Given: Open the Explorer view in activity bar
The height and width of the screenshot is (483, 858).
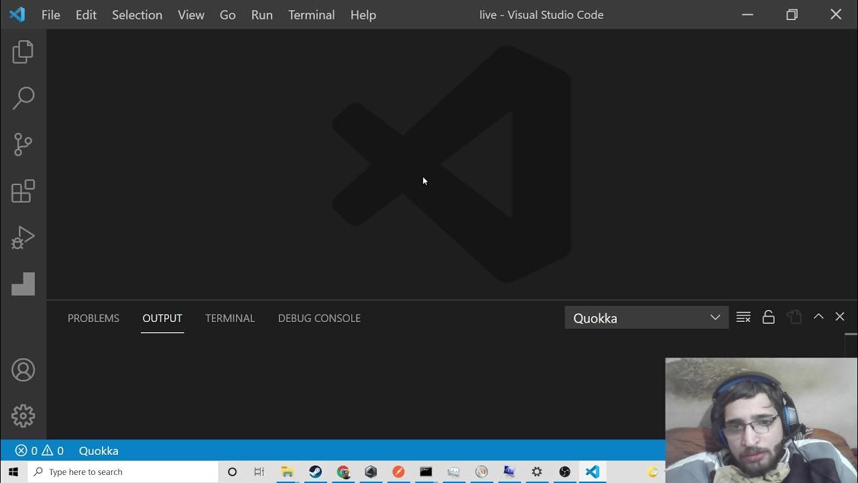Looking at the screenshot, I should (23, 52).
